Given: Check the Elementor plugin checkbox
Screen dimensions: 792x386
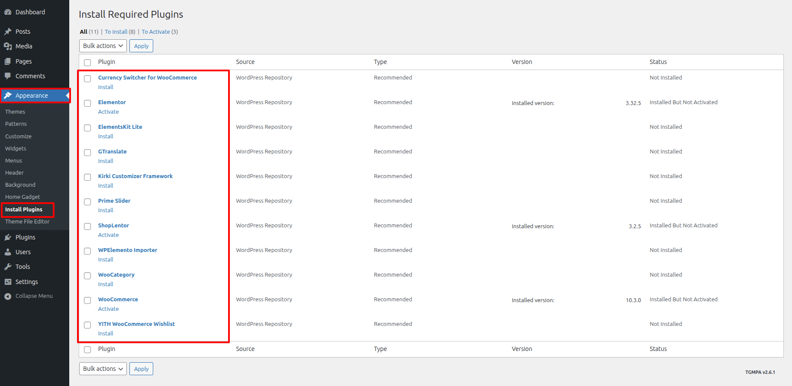Looking at the screenshot, I should pos(87,103).
